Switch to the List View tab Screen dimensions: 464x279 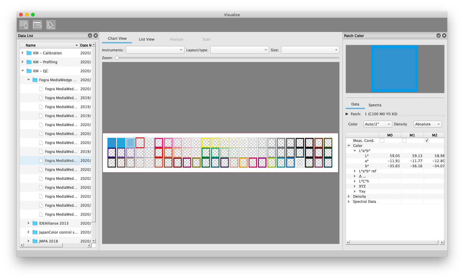[x=146, y=39]
